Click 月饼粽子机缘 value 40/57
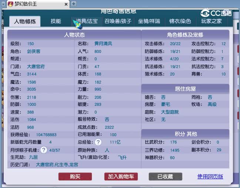This screenshot has width=240, height=188. point(55,150)
